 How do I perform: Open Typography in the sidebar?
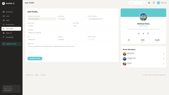(x=11, y=37)
